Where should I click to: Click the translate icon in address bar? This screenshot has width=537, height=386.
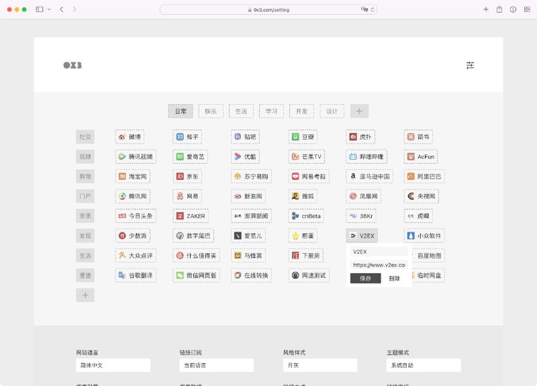point(364,9)
